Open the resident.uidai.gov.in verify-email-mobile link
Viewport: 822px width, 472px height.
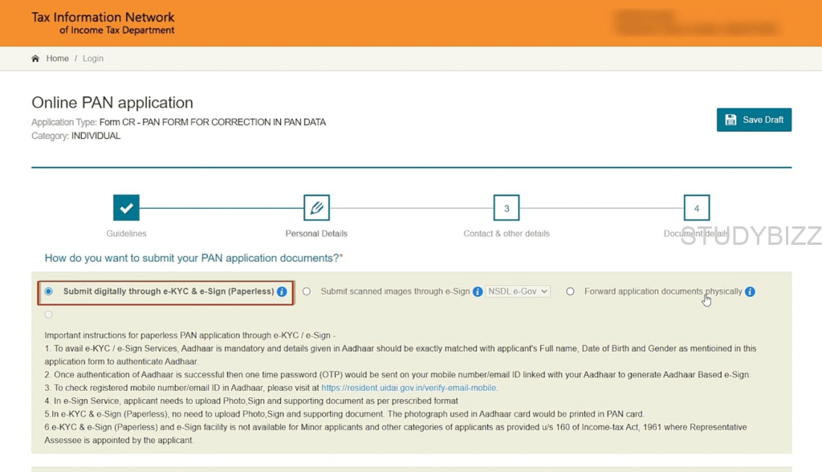409,388
